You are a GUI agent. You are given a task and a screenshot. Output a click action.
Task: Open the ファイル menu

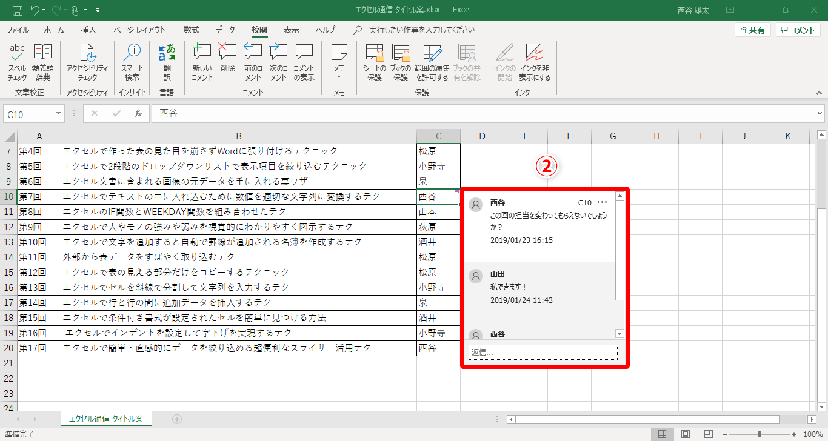coord(18,30)
